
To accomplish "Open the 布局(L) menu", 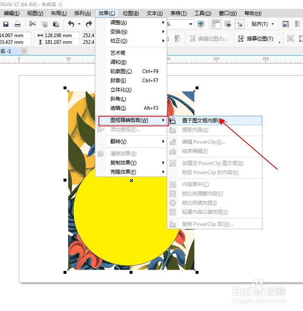I will pos(59,13).
